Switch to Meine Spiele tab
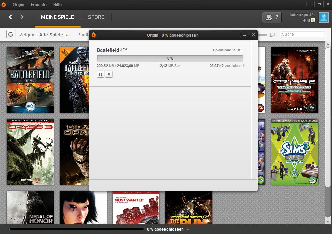This screenshot has height=234, width=332. pyautogui.click(x=58, y=17)
